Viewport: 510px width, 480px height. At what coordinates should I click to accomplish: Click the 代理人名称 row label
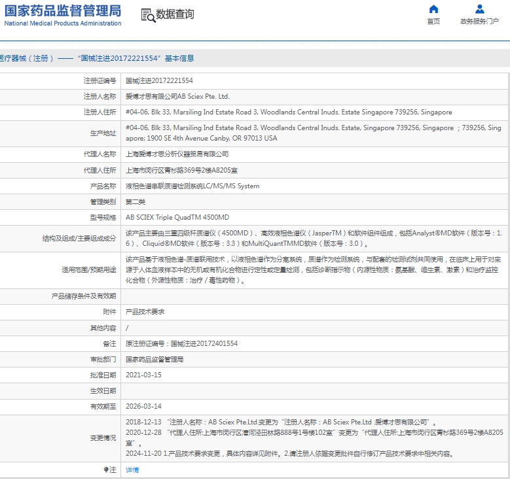(x=100, y=154)
